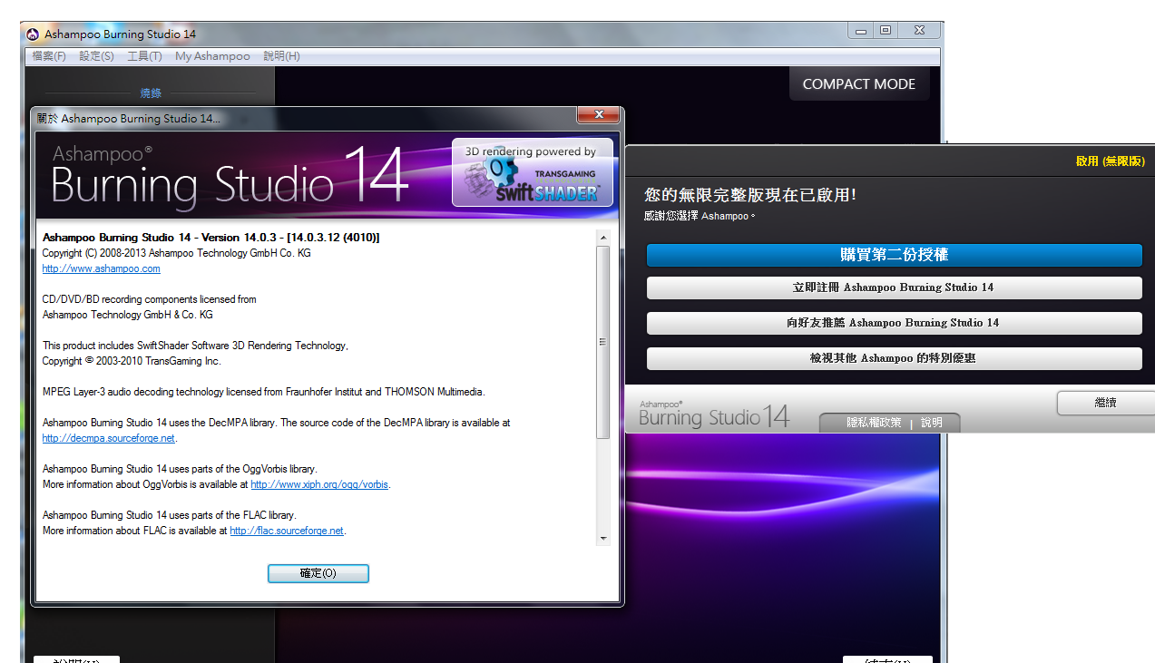The width and height of the screenshot is (1155, 663).
Task: Open the decmpa.sourceforge.net link
Action: pyautogui.click(x=109, y=438)
